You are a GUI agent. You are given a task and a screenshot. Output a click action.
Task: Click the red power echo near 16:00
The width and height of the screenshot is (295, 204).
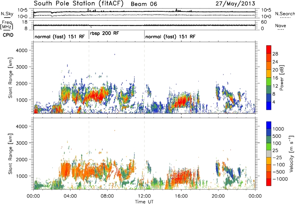[x=181, y=101]
